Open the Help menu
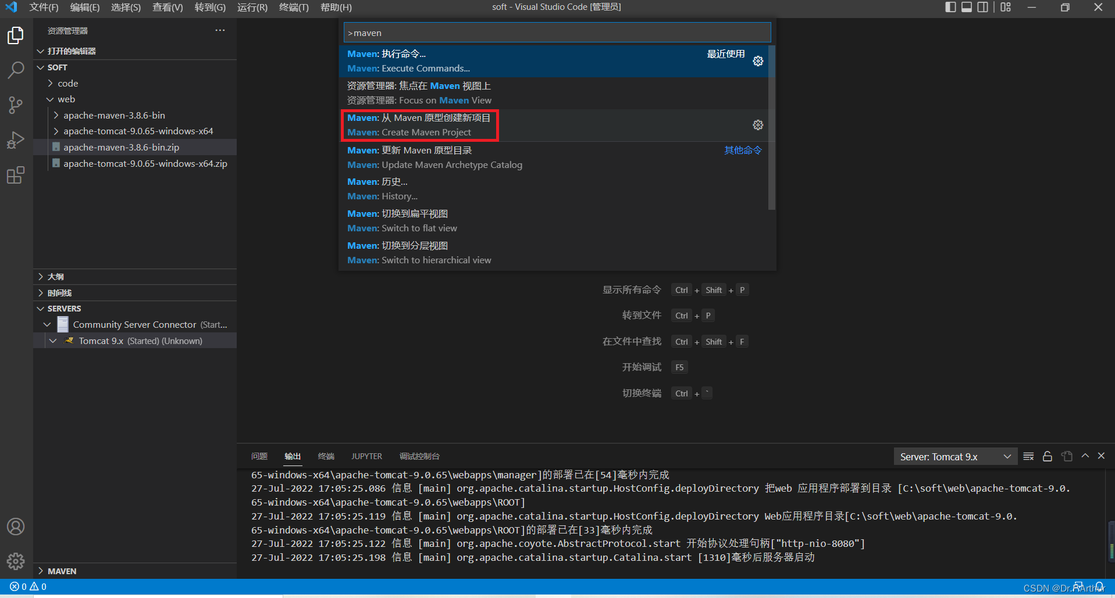The width and height of the screenshot is (1115, 598). pos(336,7)
